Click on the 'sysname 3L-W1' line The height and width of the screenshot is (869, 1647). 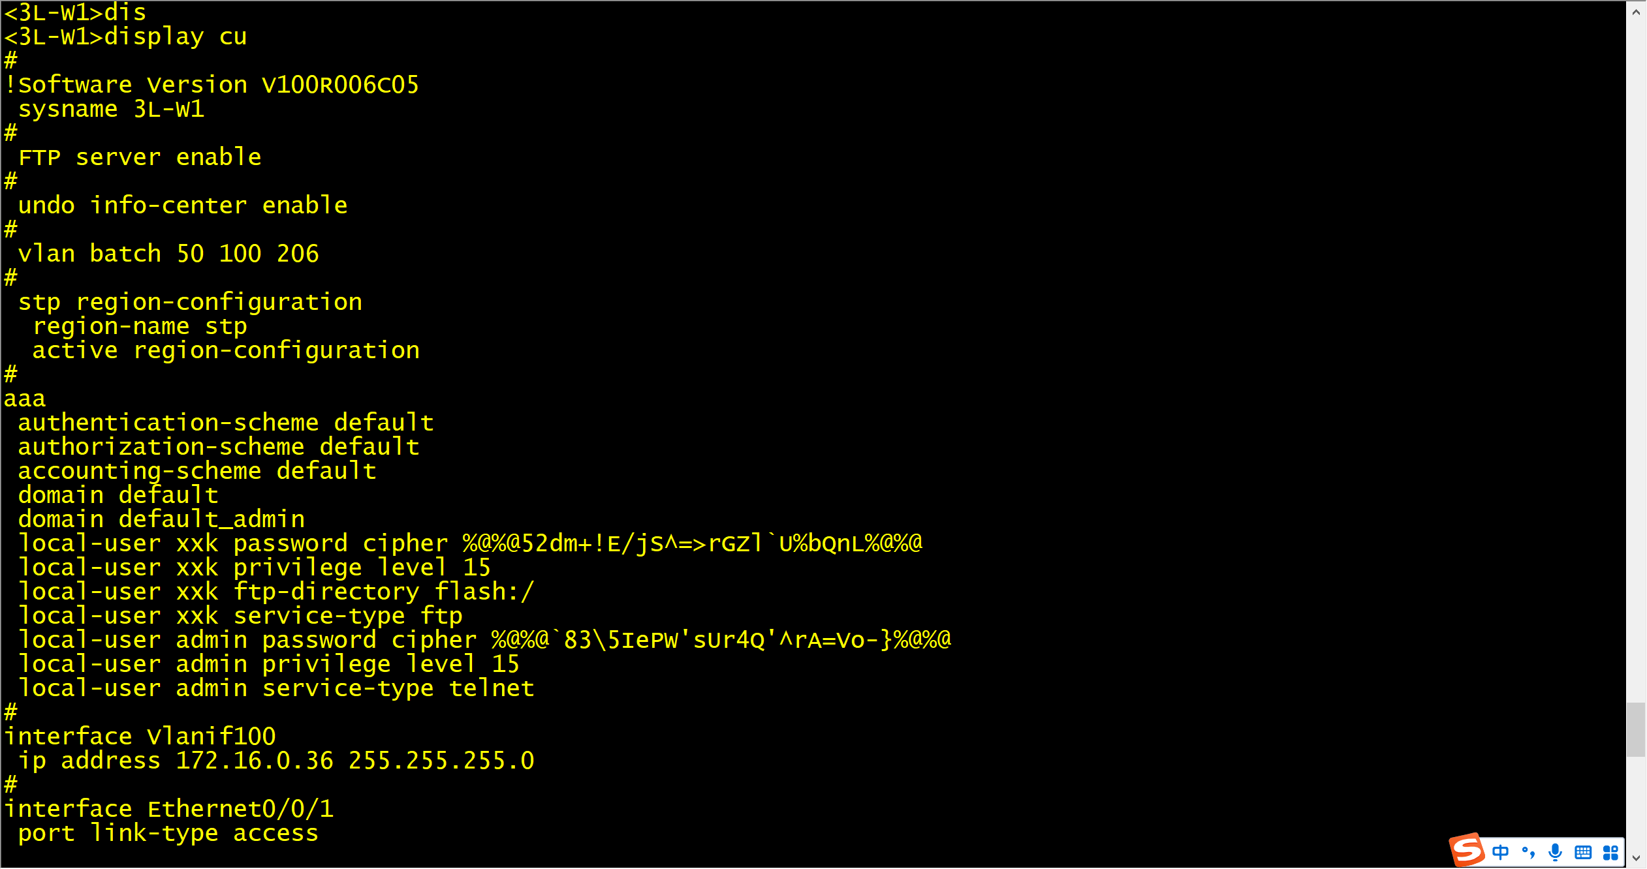coord(111,109)
